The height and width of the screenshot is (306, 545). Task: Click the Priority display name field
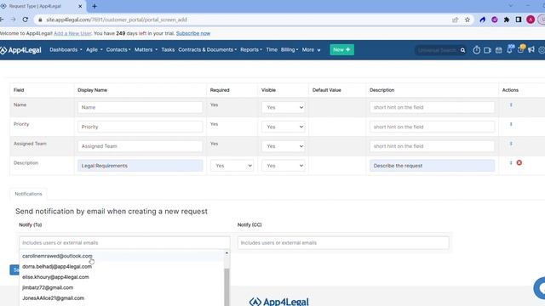[x=140, y=127]
